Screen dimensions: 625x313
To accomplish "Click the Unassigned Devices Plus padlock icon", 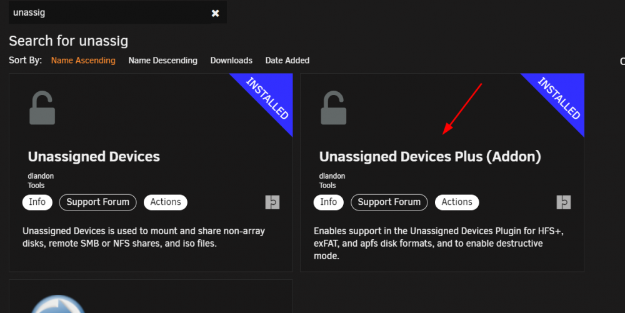I will click(x=334, y=108).
